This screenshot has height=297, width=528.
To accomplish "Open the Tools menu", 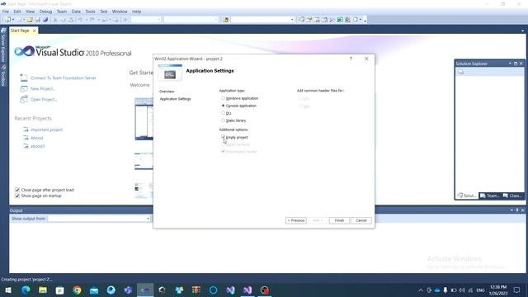I will [x=90, y=12].
